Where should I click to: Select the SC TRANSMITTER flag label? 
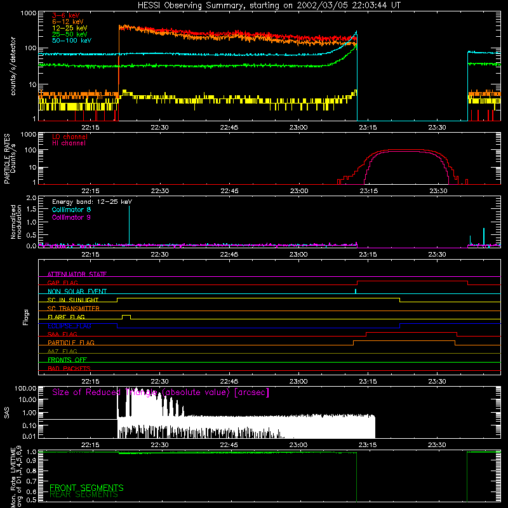tap(73, 309)
